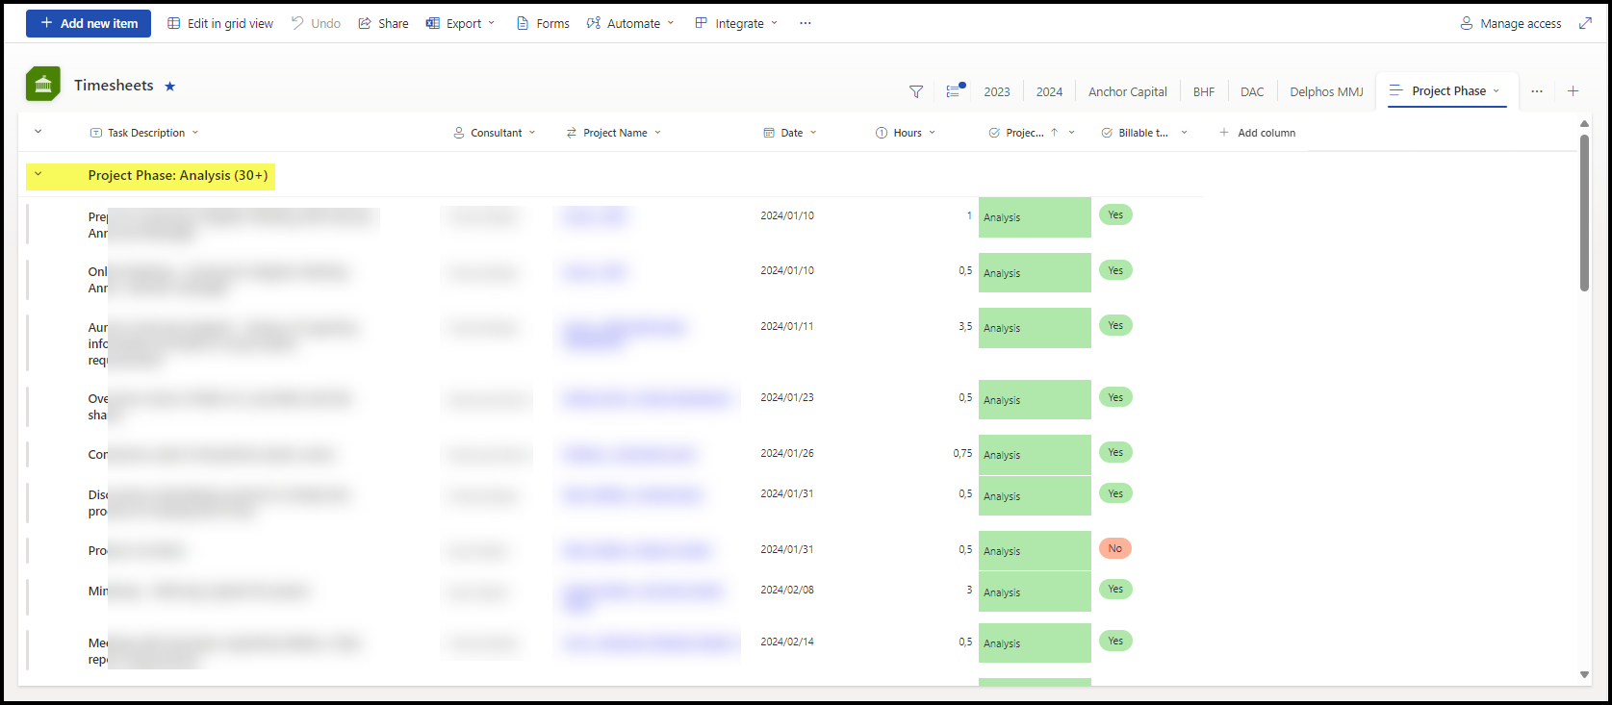1612x705 pixels.
Task: Click the red No billable pill
Action: coord(1114,548)
